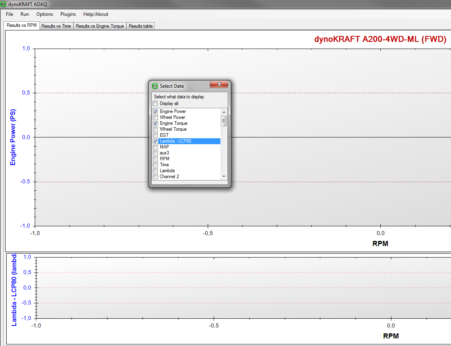
Task: Check the MAP checkbox
Action: 155,147
